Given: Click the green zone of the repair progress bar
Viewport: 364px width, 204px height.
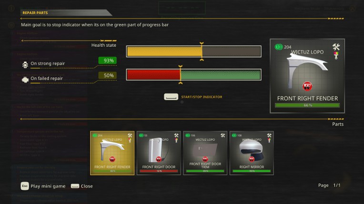Looking at the screenshot, I should click(x=221, y=74).
